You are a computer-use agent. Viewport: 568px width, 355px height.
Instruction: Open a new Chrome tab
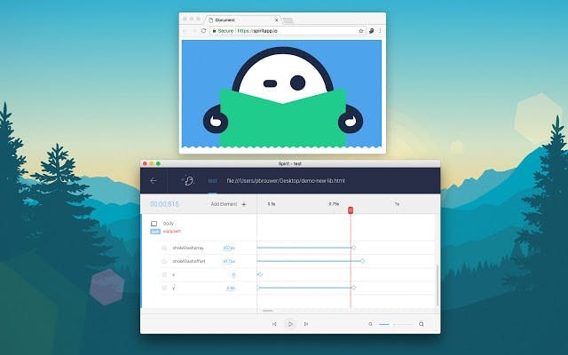(288, 20)
